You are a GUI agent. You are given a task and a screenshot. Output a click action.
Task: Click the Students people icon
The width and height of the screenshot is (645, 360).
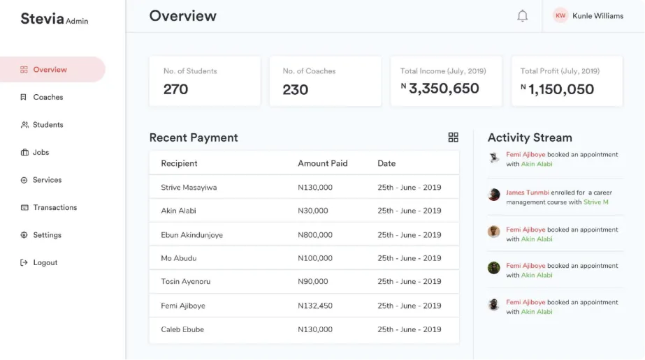pos(24,125)
